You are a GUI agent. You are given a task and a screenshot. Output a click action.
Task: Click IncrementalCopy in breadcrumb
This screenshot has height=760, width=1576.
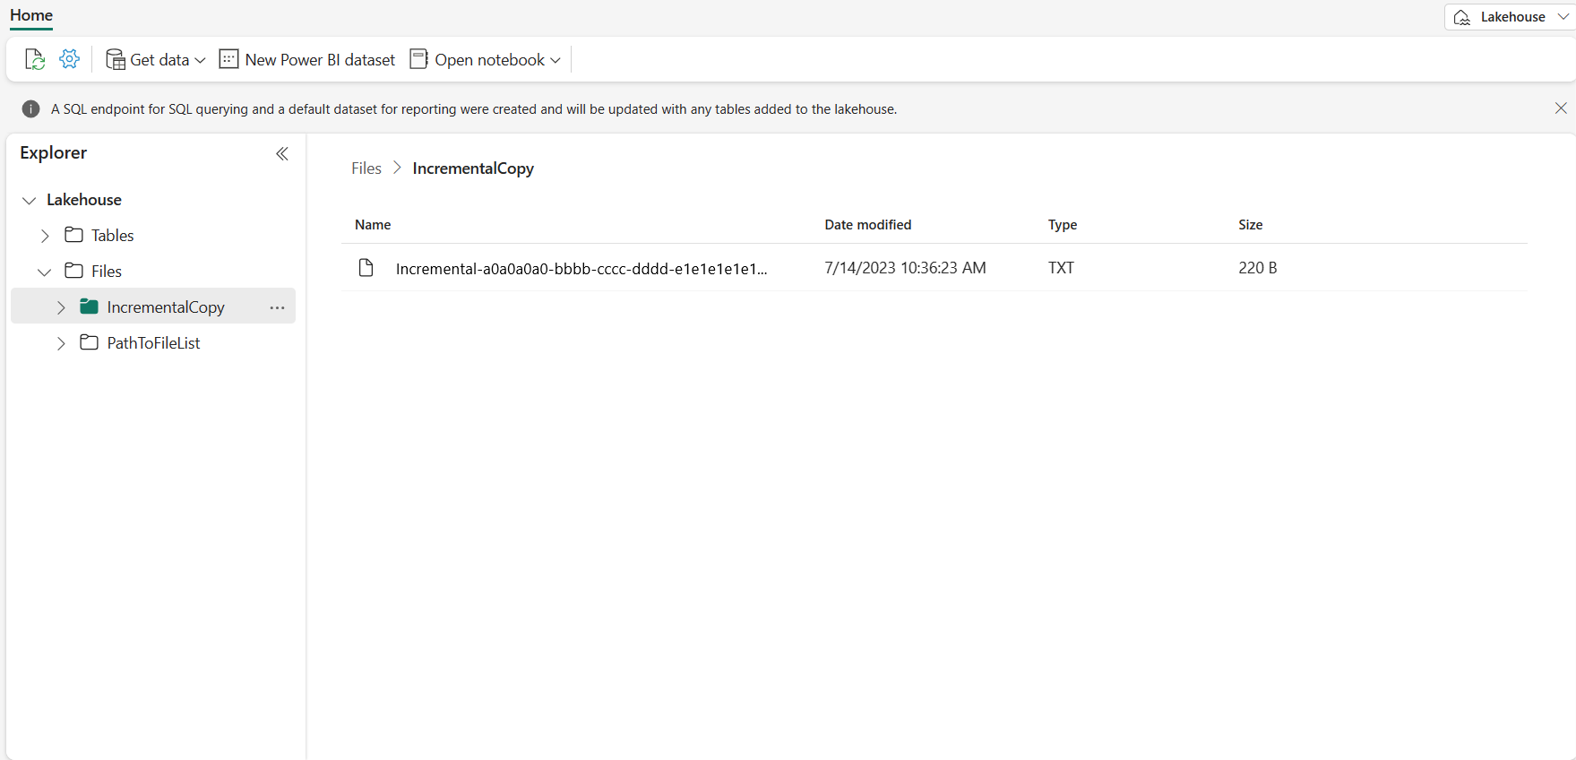[x=473, y=168]
